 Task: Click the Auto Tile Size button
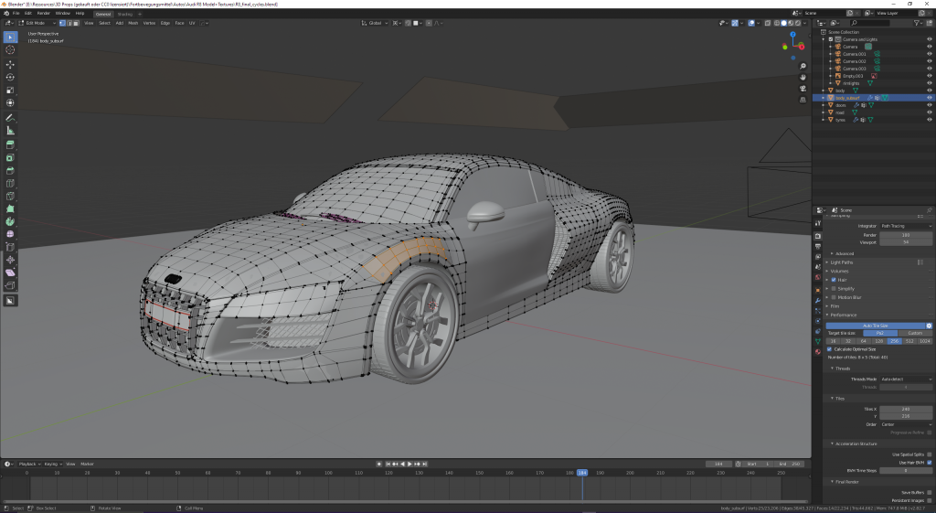tap(875, 325)
